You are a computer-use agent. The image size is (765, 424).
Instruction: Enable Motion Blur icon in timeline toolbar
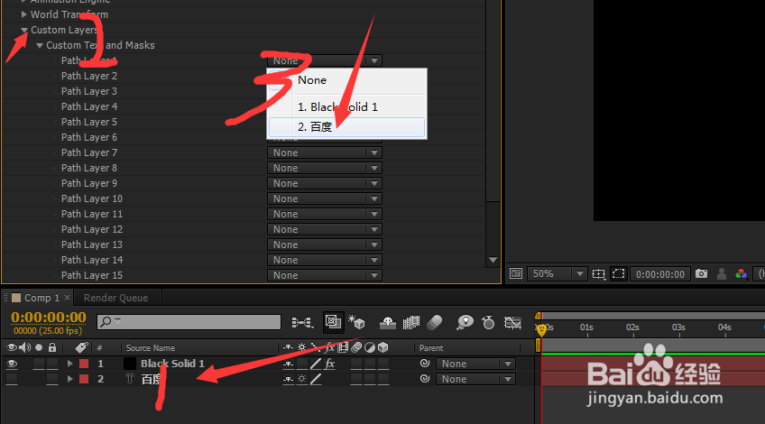pos(434,322)
